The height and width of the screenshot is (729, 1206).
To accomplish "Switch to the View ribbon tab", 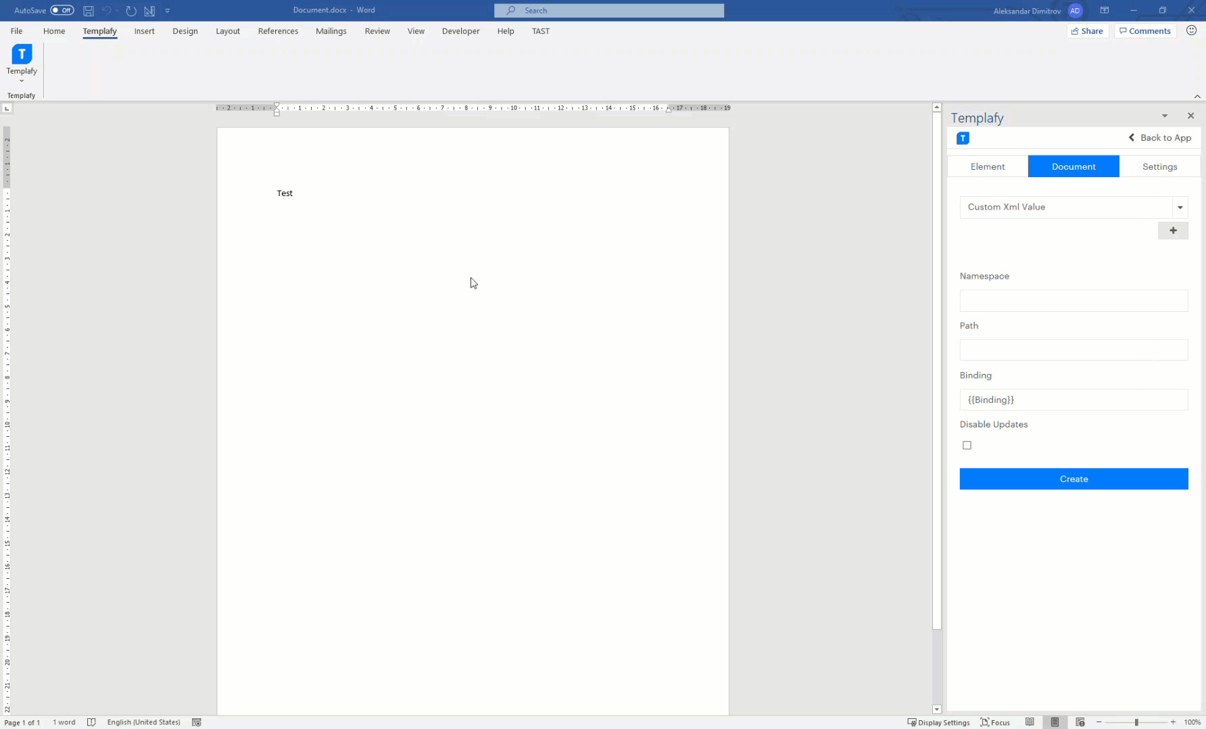I will click(x=416, y=31).
